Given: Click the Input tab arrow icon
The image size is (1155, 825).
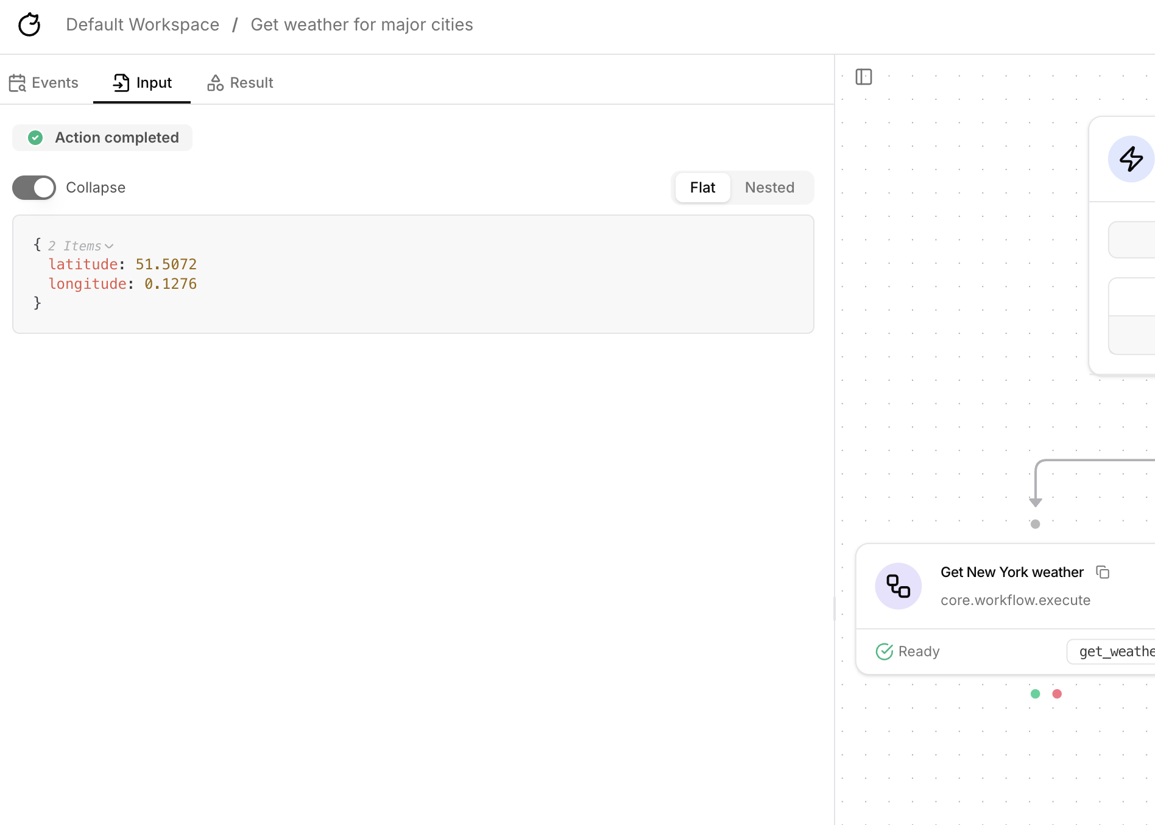Looking at the screenshot, I should pyautogui.click(x=121, y=82).
